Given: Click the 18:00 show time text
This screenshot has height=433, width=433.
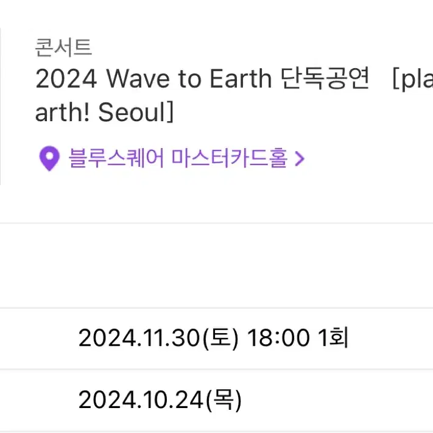Looking at the screenshot, I should (278, 338).
